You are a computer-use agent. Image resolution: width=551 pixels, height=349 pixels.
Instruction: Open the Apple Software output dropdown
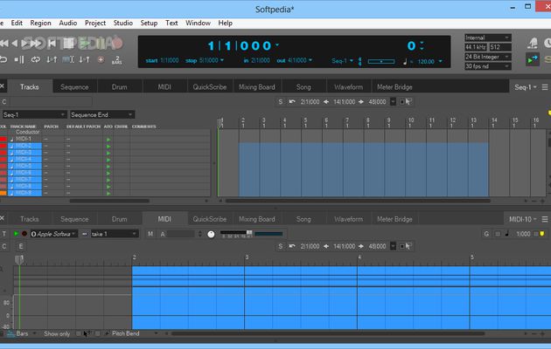click(x=53, y=234)
